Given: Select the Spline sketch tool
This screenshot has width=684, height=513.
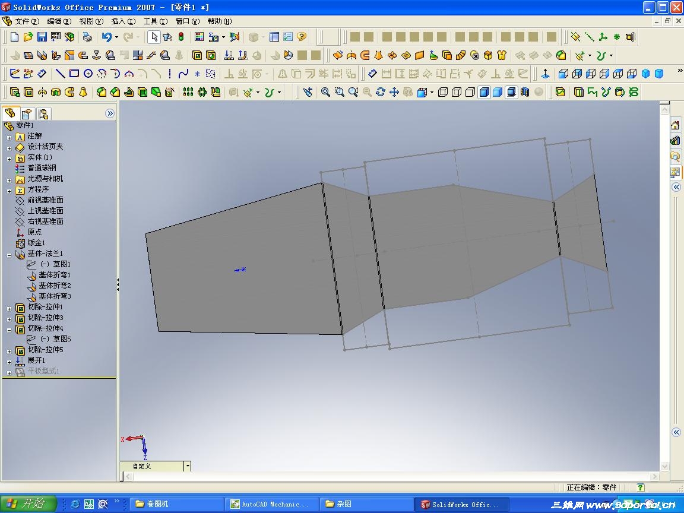Looking at the screenshot, I should pyautogui.click(x=183, y=74).
